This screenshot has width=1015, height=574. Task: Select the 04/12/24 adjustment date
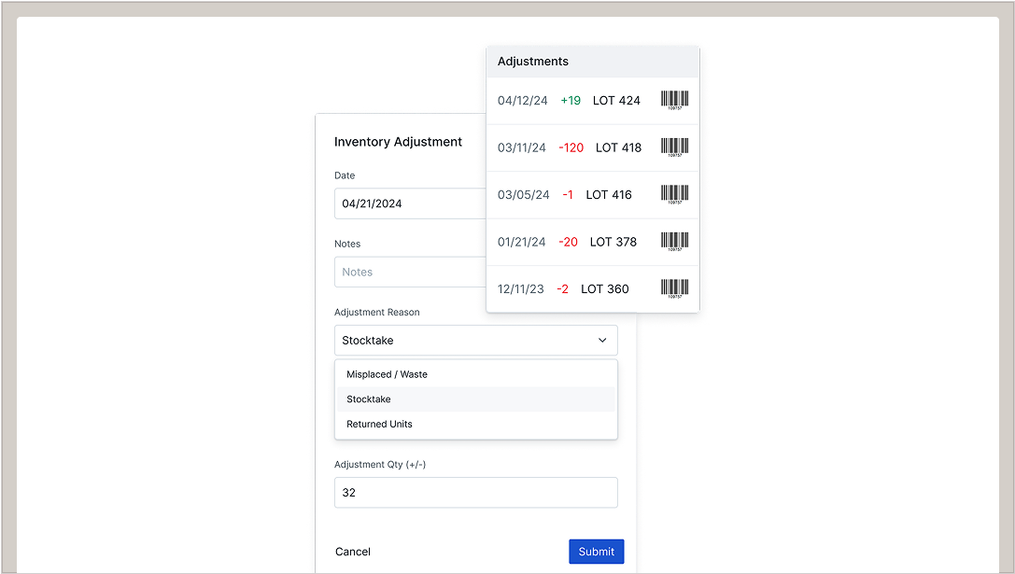pos(523,101)
